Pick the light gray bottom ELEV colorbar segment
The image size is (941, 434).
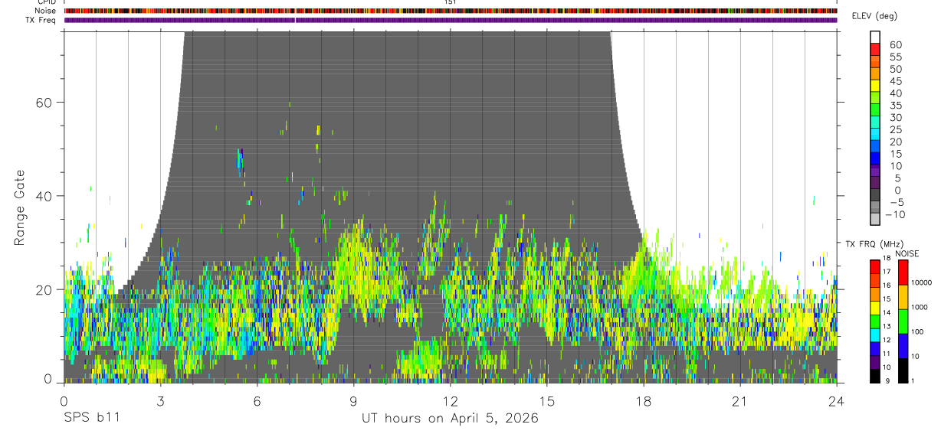click(x=875, y=219)
